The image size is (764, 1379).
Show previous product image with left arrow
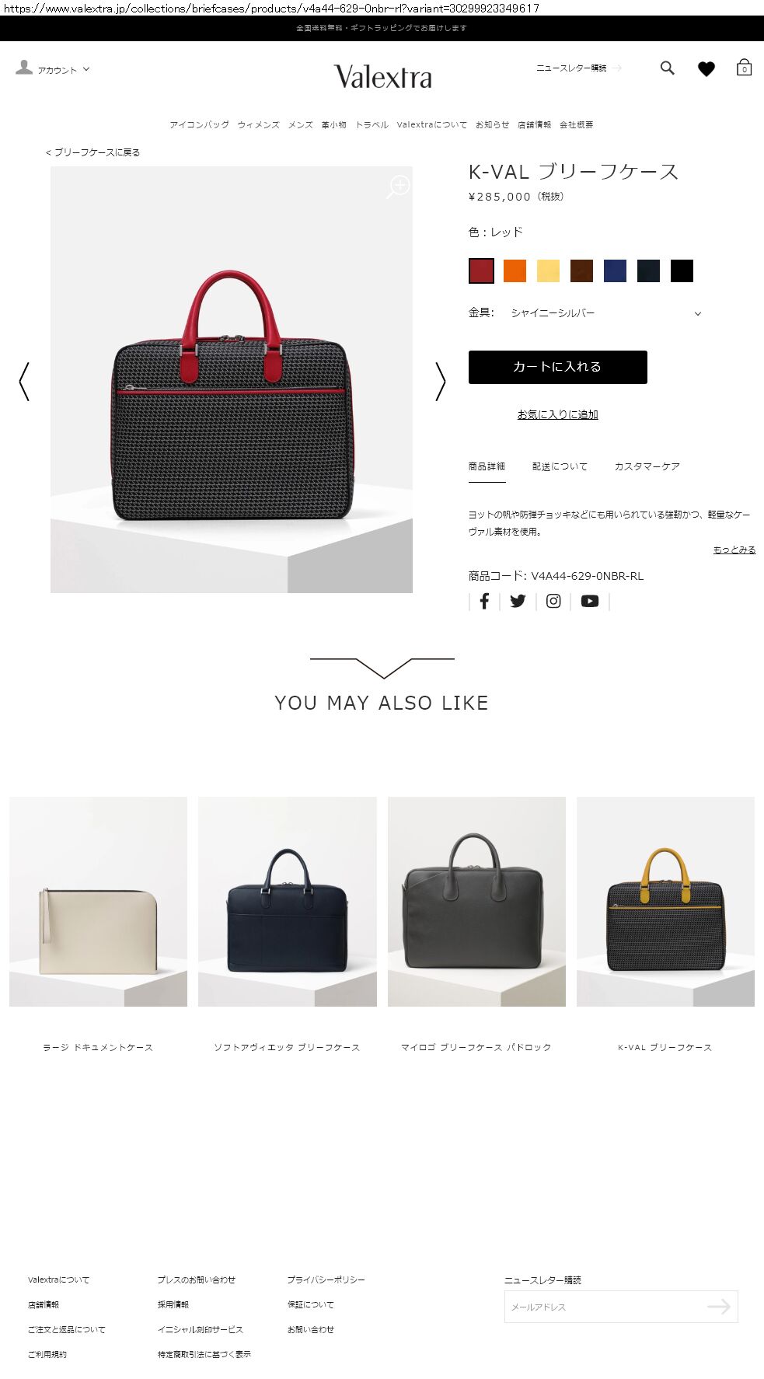pyautogui.click(x=24, y=381)
